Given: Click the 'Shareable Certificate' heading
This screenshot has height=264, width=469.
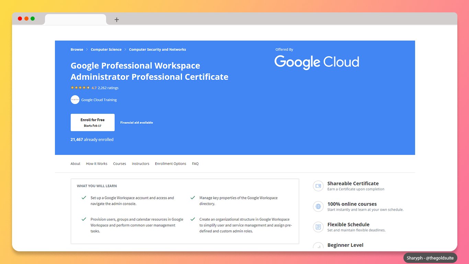Looking at the screenshot, I should click(x=353, y=184).
